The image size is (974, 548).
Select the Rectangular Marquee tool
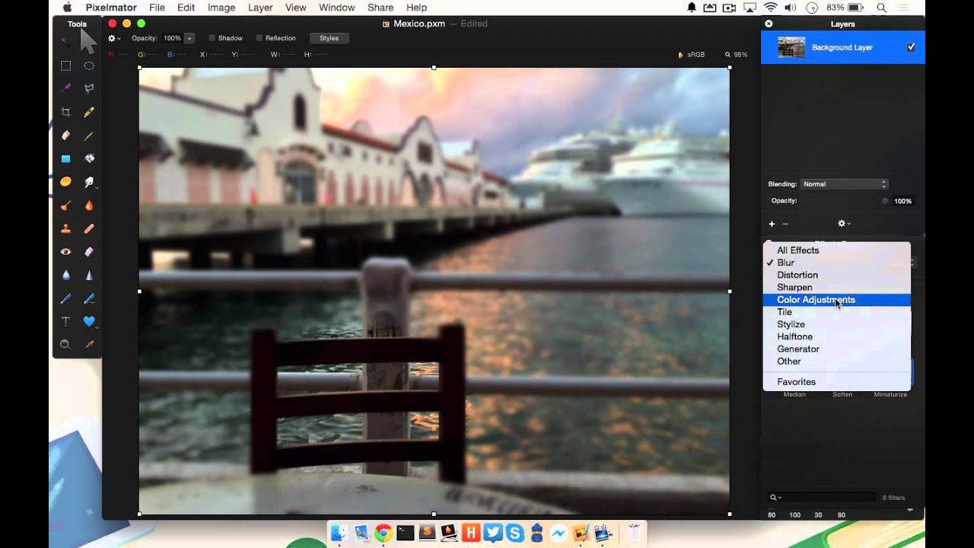(x=66, y=66)
